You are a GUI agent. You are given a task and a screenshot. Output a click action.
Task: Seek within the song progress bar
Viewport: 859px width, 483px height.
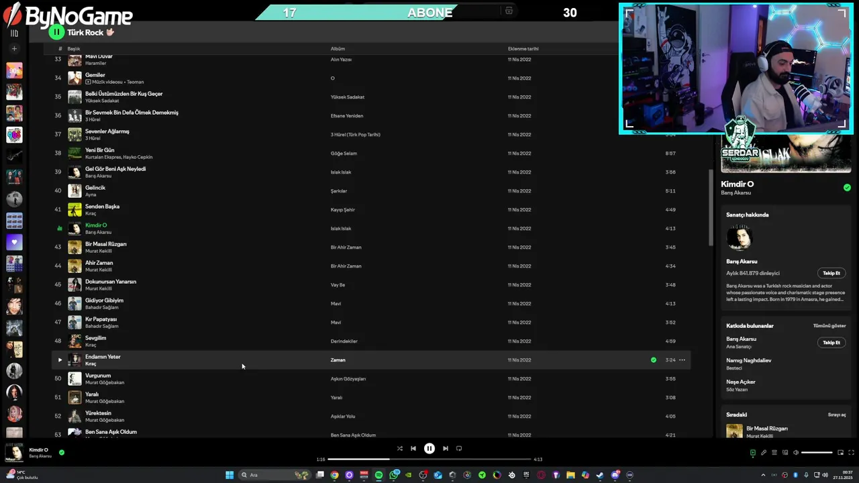tap(429, 460)
